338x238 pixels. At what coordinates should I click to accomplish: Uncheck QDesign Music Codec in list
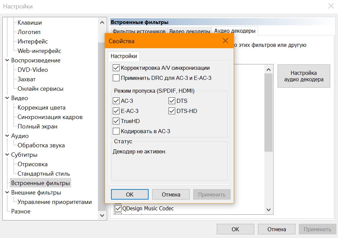(x=118, y=208)
